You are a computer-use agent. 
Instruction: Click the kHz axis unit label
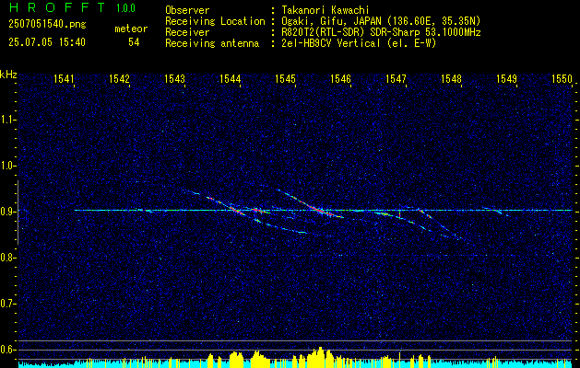(8, 75)
